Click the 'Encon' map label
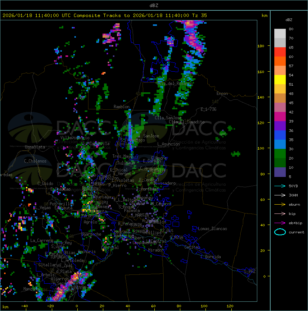The image size is (308, 311). pos(222,93)
